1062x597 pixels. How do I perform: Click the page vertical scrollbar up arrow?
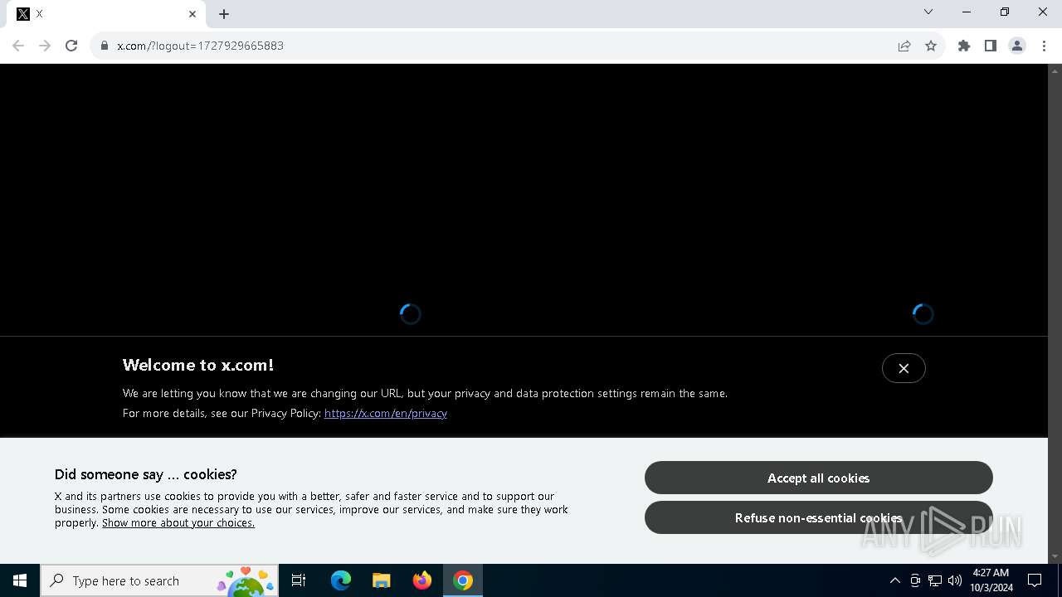[1055, 70]
